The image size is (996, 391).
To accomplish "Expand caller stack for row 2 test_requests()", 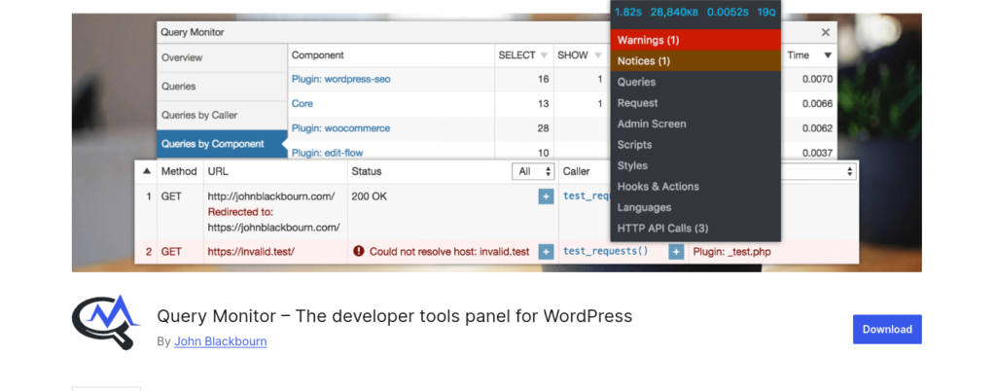I will [x=676, y=252].
